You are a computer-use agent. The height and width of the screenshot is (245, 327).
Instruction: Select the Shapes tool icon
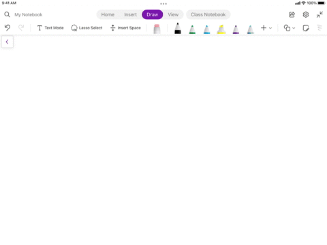(x=287, y=28)
